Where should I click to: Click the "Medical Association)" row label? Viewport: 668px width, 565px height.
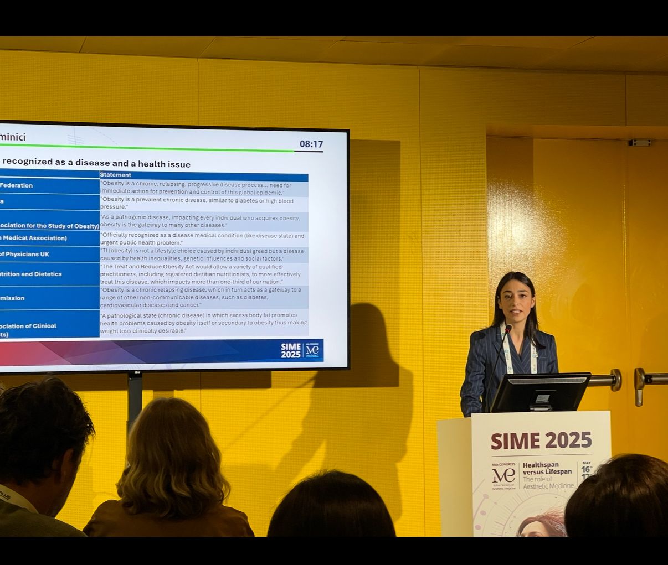[34, 238]
